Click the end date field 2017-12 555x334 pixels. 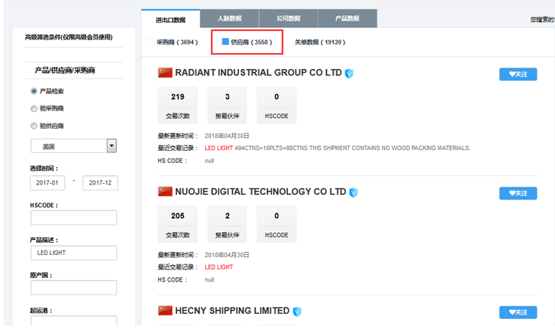pos(100,182)
